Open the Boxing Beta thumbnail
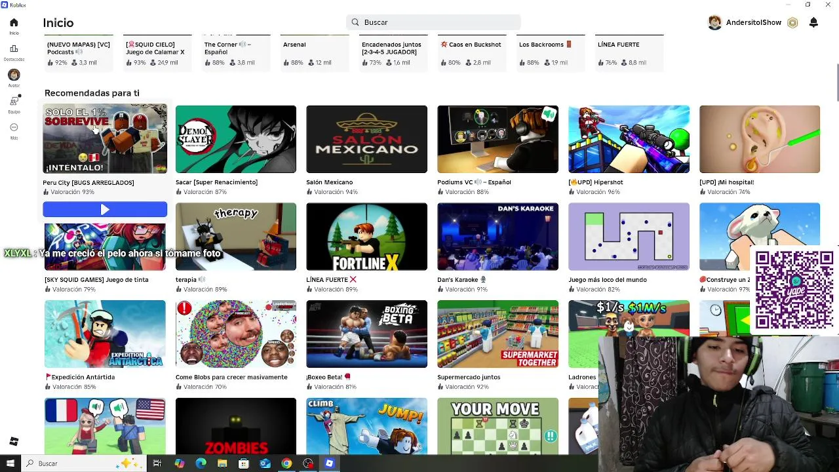839x472 pixels. pyautogui.click(x=366, y=334)
